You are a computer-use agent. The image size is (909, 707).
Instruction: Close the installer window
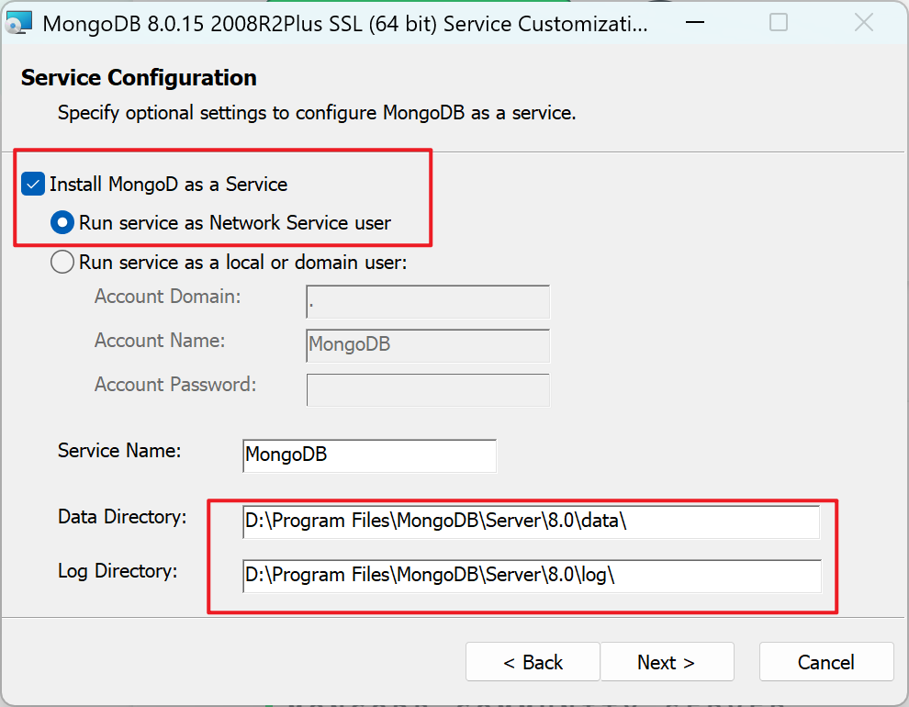(x=864, y=23)
